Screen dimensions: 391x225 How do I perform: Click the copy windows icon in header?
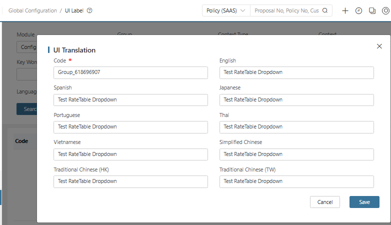(x=372, y=10)
